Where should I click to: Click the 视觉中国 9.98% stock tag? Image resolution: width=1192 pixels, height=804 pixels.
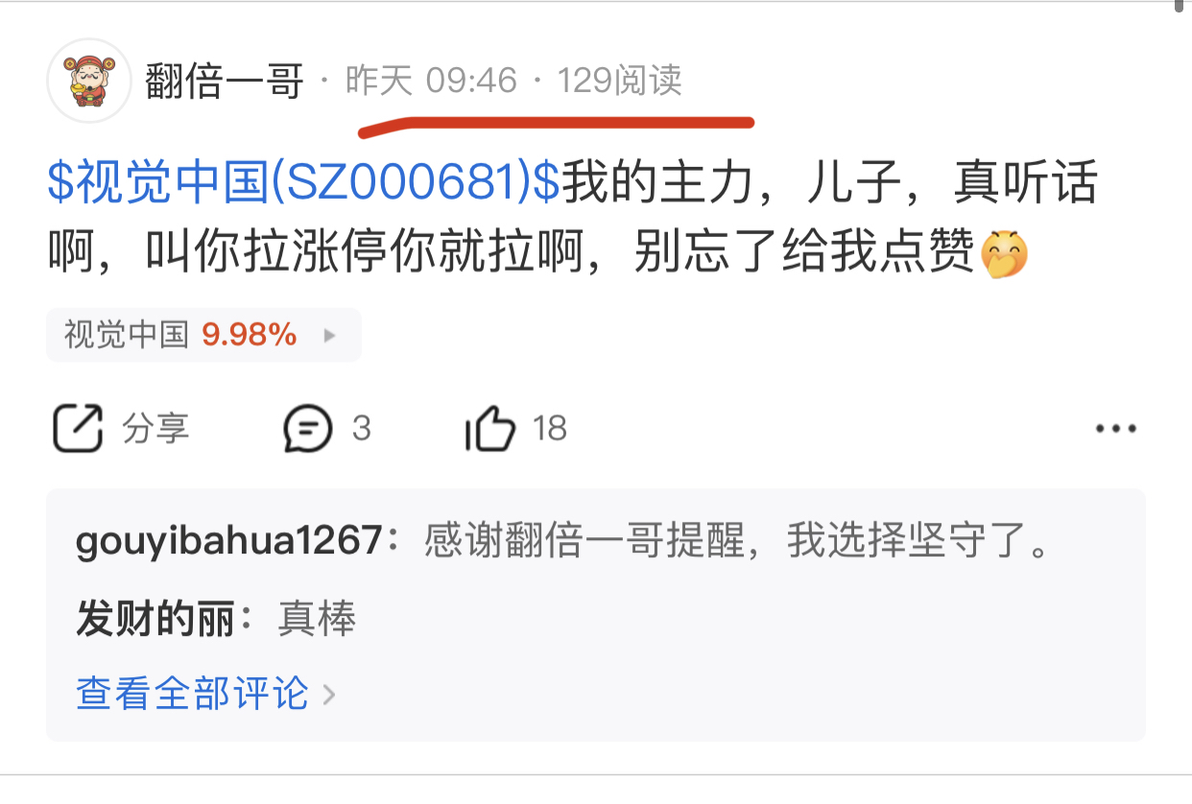(x=203, y=335)
